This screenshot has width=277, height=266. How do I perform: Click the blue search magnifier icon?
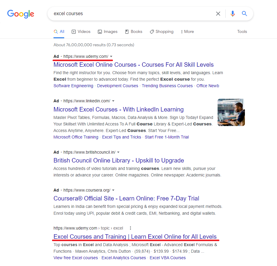244,13
